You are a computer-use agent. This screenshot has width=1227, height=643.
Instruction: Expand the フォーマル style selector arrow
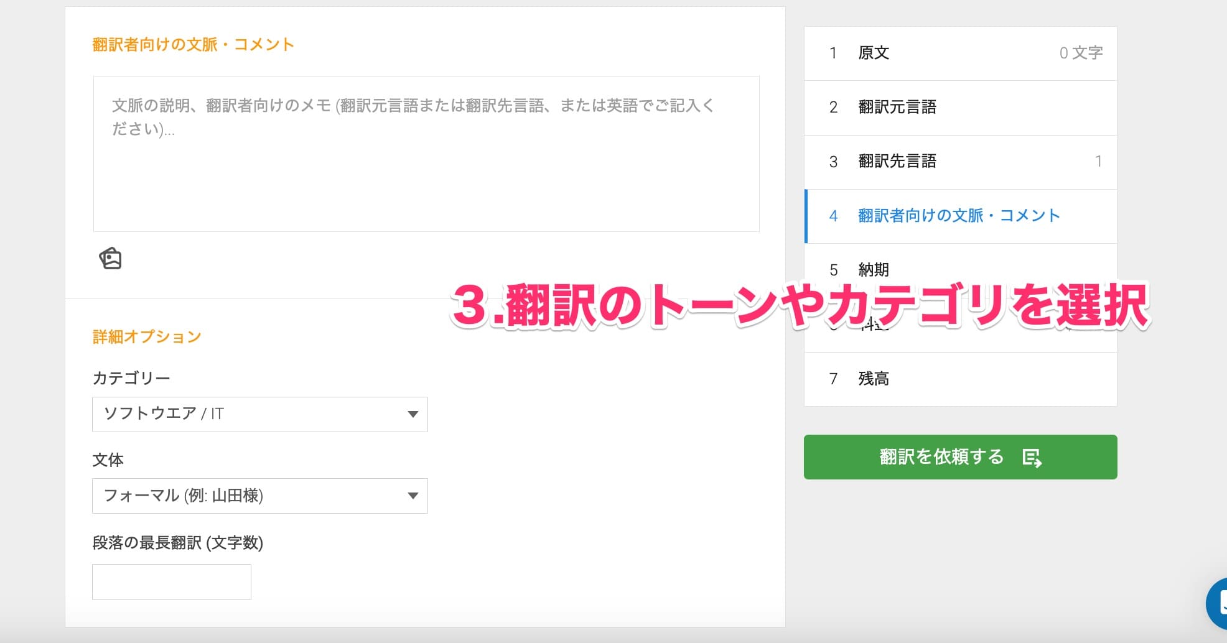pyautogui.click(x=413, y=496)
